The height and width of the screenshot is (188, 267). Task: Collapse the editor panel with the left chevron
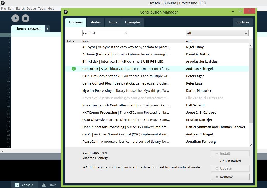tap(2, 151)
